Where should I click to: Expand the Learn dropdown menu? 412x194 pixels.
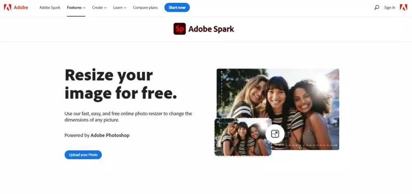pos(120,7)
